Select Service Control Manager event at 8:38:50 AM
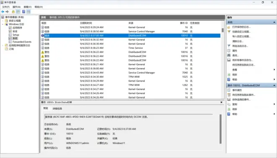 click(x=131, y=32)
